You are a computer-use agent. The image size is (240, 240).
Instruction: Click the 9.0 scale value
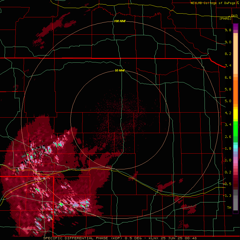[x=228, y=42]
